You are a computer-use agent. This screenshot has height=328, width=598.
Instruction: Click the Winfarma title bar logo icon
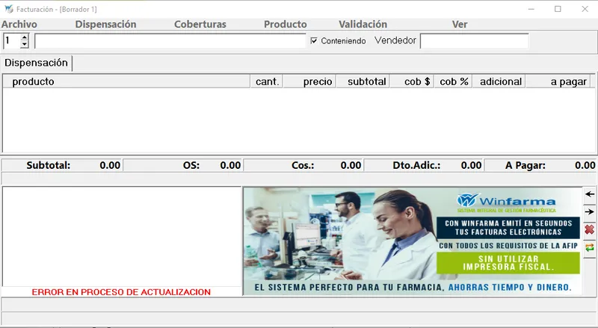(9, 9)
